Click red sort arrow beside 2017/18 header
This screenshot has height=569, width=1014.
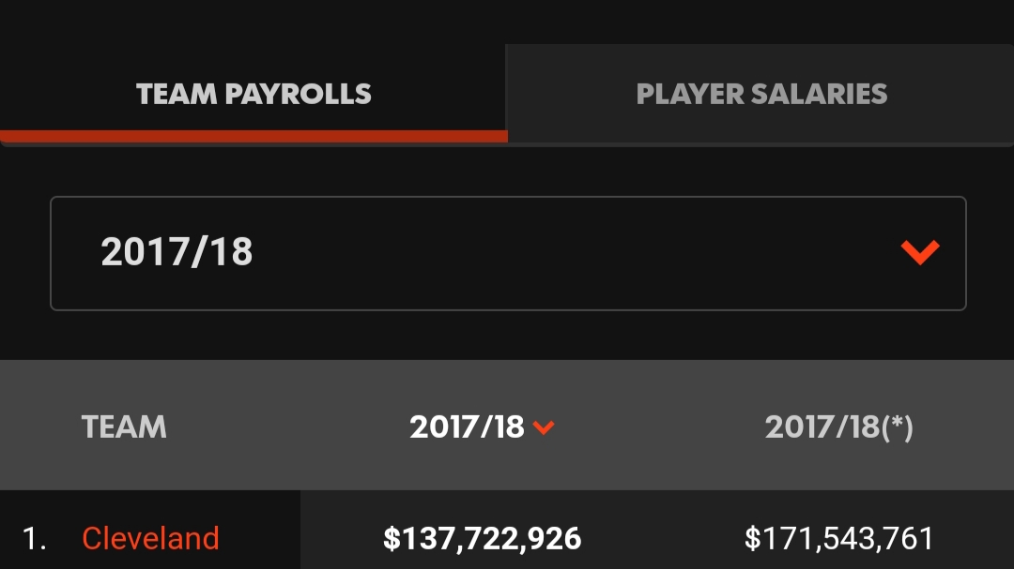[544, 427]
